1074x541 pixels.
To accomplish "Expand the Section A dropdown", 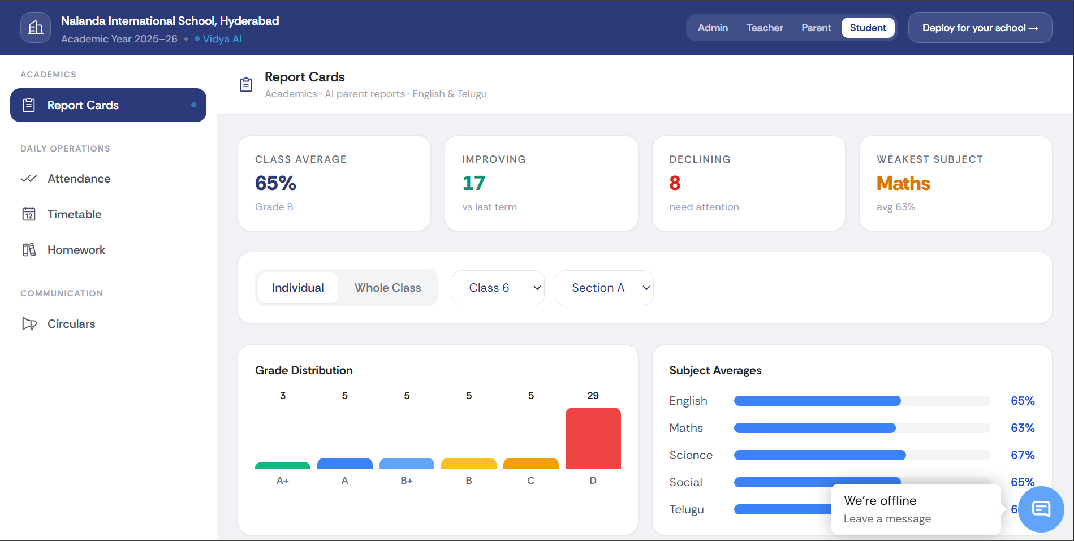I will click(x=604, y=288).
